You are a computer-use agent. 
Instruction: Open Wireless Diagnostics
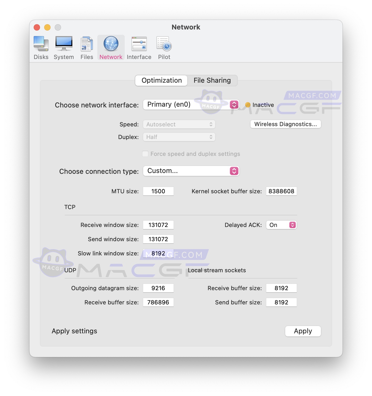(x=285, y=124)
